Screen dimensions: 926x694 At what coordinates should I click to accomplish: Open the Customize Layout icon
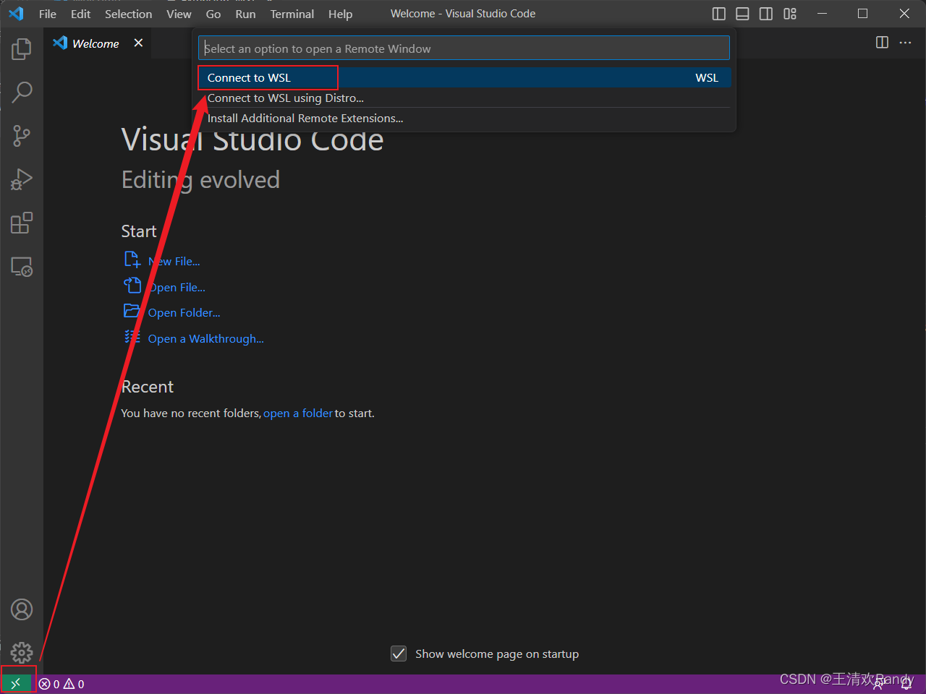pyautogui.click(x=790, y=14)
